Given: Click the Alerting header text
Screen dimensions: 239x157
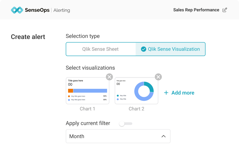Looking at the screenshot, I should pyautogui.click(x=62, y=10).
